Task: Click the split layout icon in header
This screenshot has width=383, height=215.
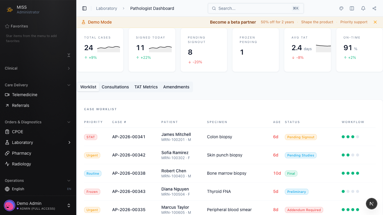Action: [x=352, y=8]
